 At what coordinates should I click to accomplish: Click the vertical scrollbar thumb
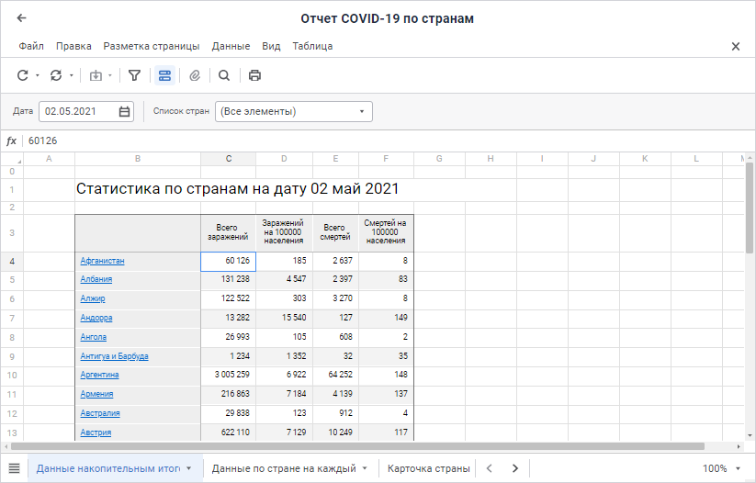pos(750,208)
